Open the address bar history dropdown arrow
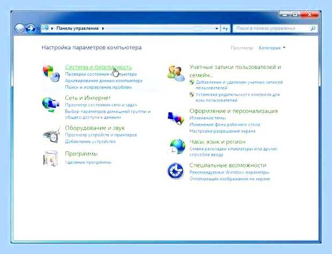 tap(217, 28)
